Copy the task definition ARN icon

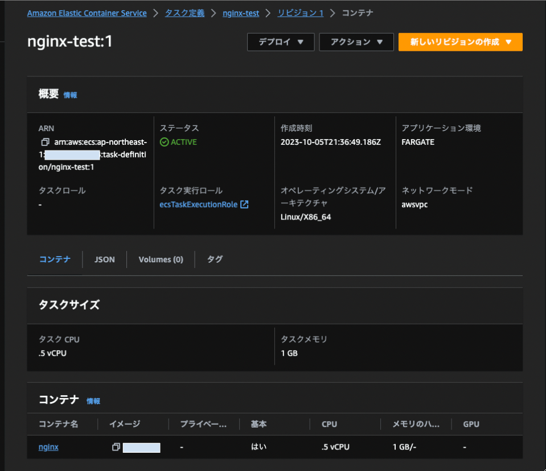pos(45,142)
